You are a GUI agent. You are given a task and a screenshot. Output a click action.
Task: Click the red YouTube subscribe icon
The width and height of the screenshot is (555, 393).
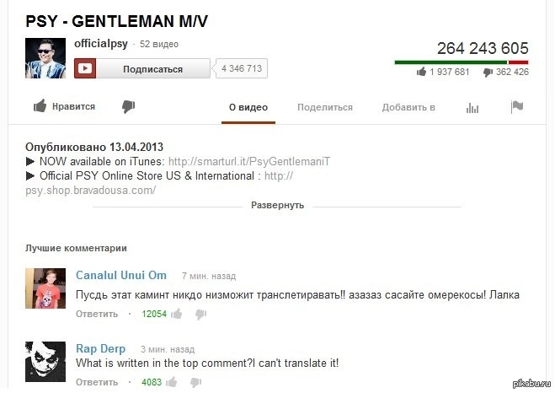coord(85,68)
